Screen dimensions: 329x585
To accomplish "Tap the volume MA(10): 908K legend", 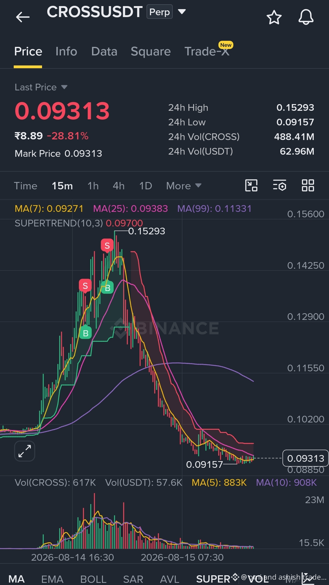I will [x=286, y=482].
